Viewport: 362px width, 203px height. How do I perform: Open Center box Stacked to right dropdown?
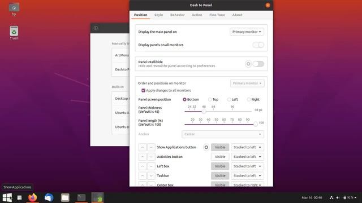point(247,184)
